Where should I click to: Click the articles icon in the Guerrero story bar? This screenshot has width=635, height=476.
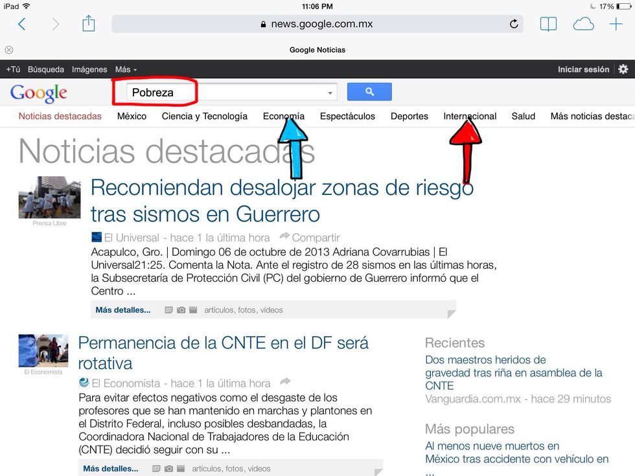coord(168,310)
